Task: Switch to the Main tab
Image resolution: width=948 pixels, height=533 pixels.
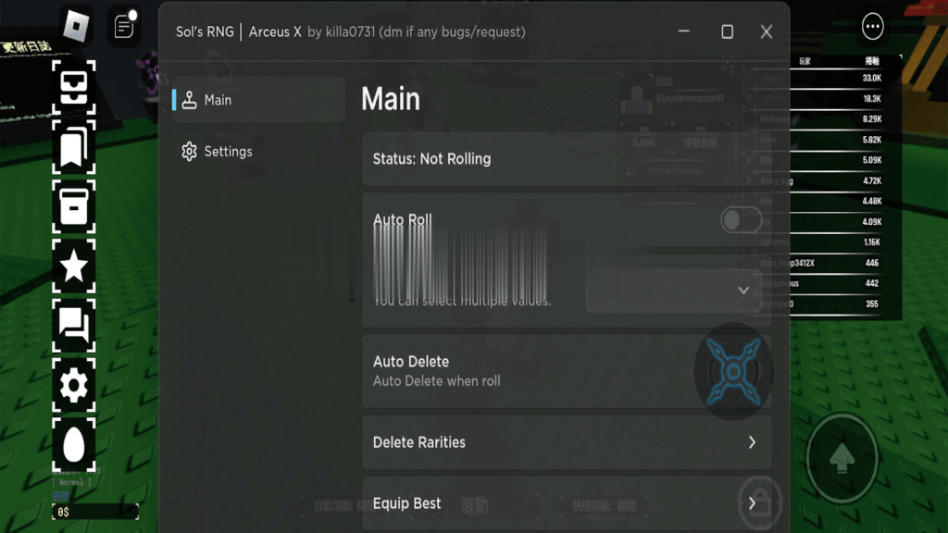Action: click(x=258, y=100)
